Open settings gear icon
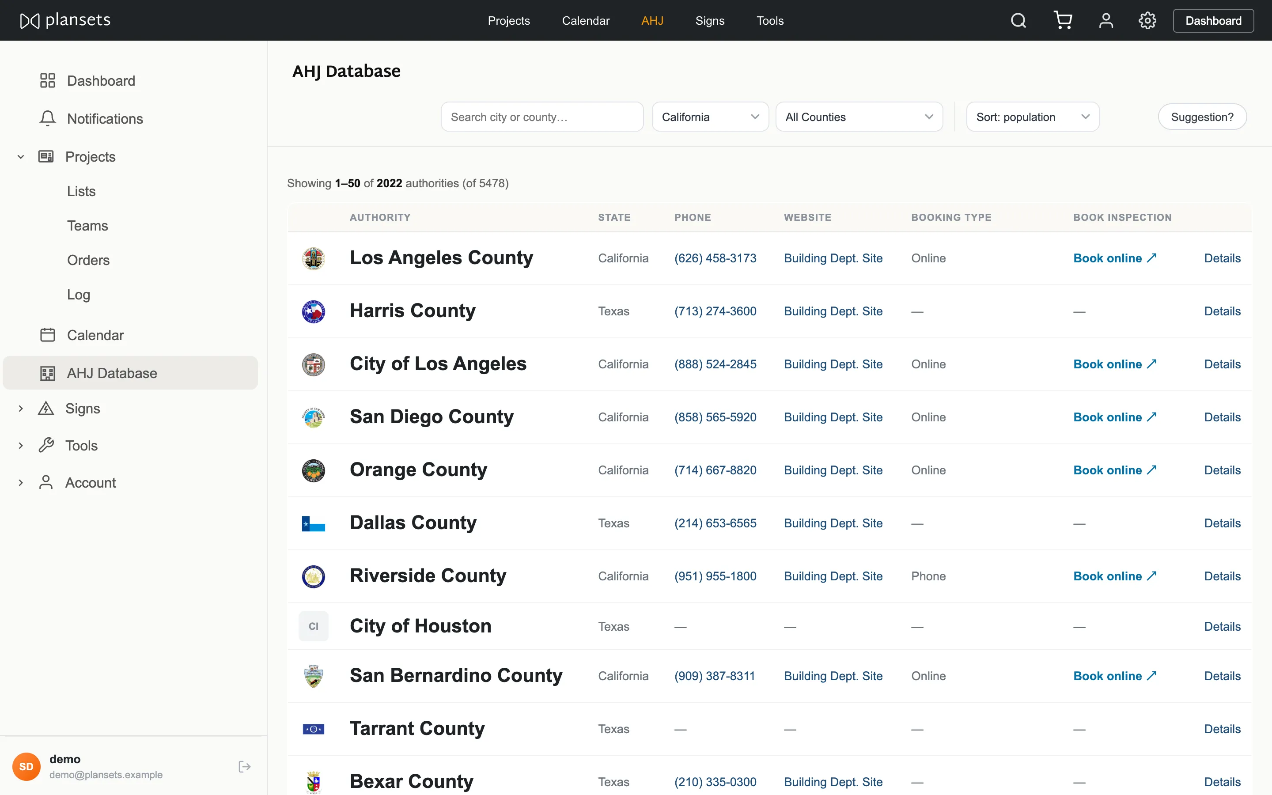 1147,20
